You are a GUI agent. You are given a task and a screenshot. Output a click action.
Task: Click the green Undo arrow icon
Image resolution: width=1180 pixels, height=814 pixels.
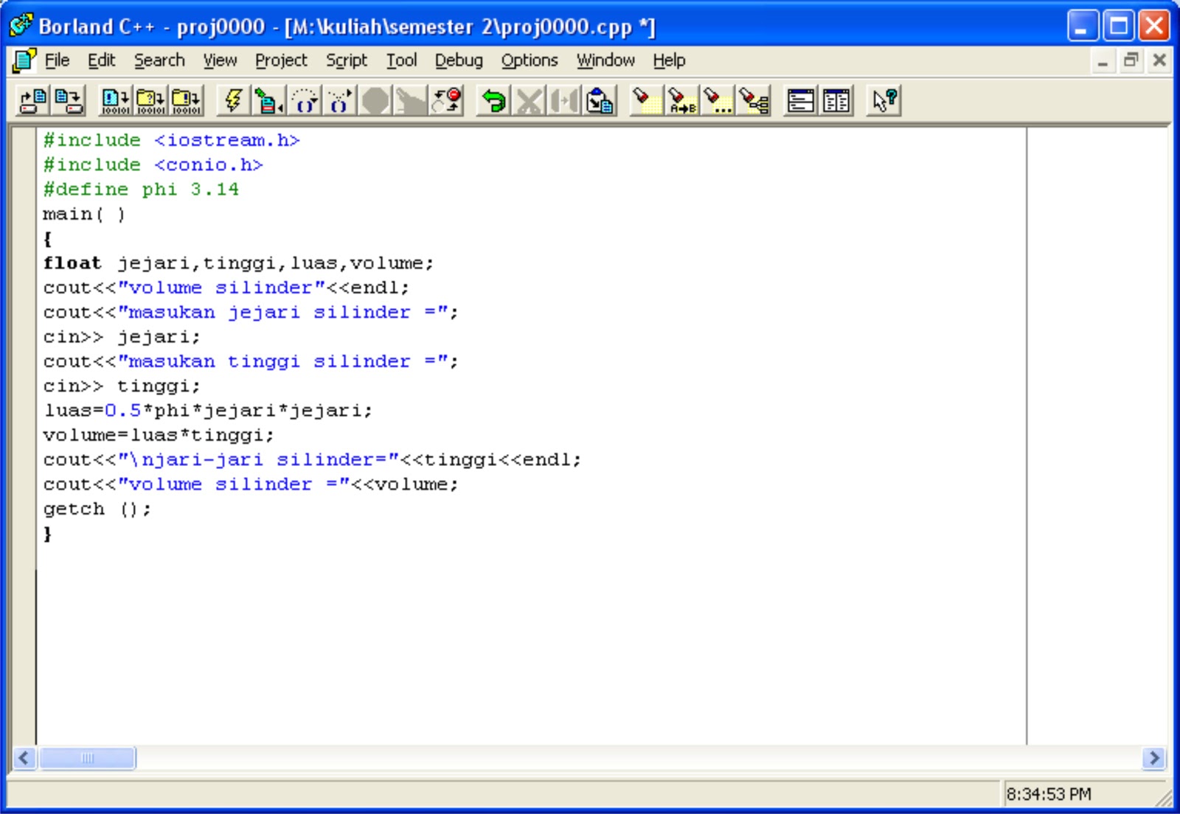[493, 100]
